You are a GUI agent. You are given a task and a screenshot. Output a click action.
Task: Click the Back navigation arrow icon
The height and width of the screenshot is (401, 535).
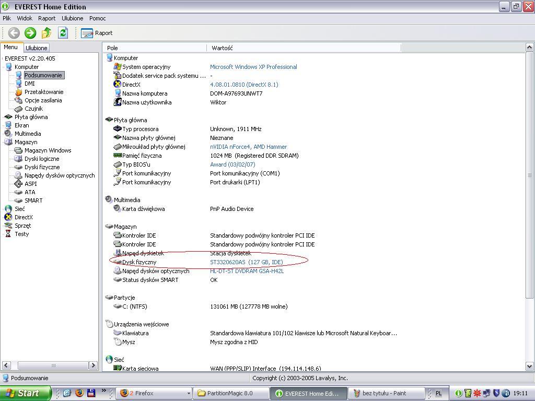pos(14,33)
